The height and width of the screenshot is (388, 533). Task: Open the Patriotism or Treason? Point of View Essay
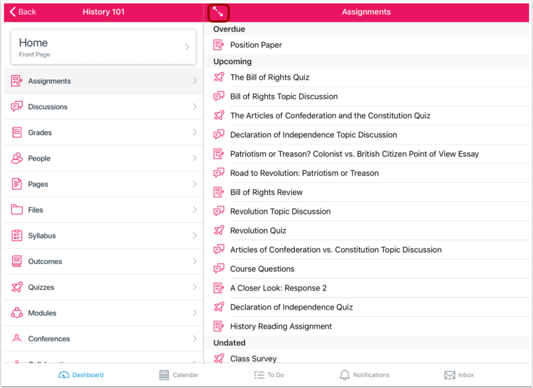[367, 153]
